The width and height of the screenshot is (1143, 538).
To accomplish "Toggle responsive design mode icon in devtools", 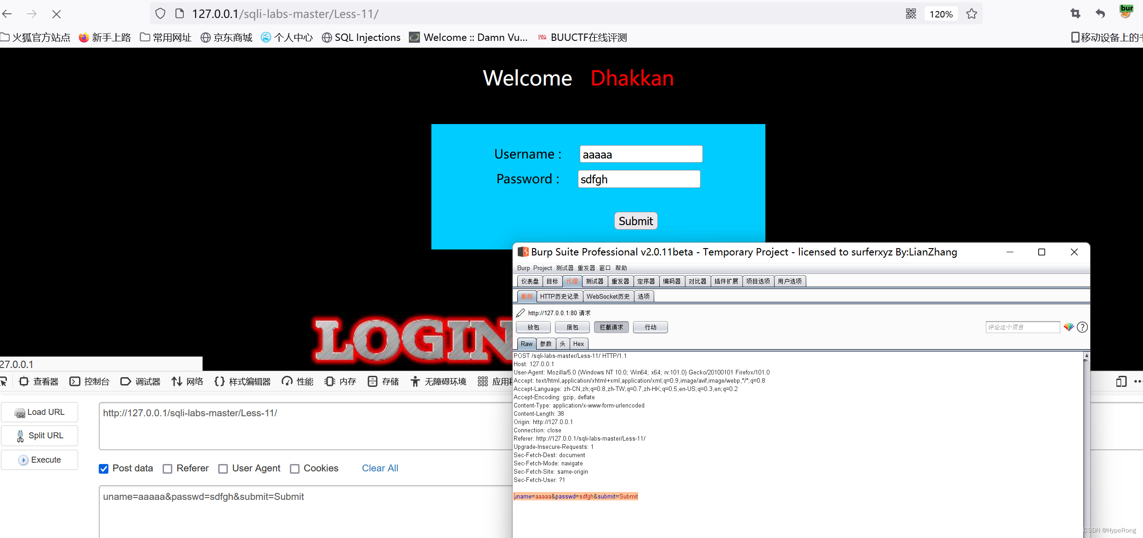I will pyautogui.click(x=1121, y=381).
